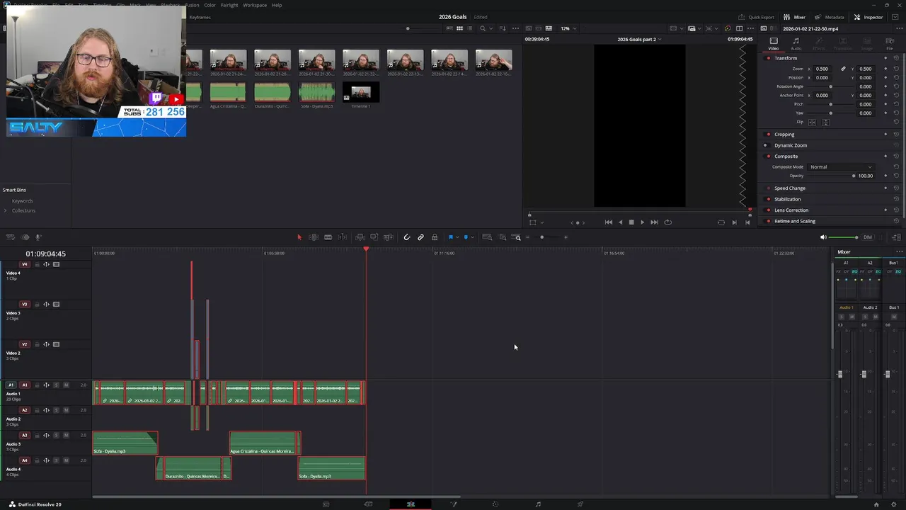Adjust the Rotation Angle slider
906x510 pixels.
831,86
